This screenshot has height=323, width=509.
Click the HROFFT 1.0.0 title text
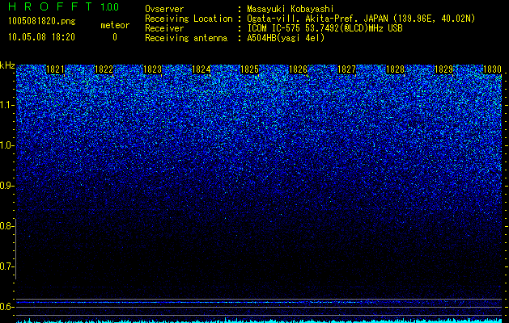[x=63, y=6]
